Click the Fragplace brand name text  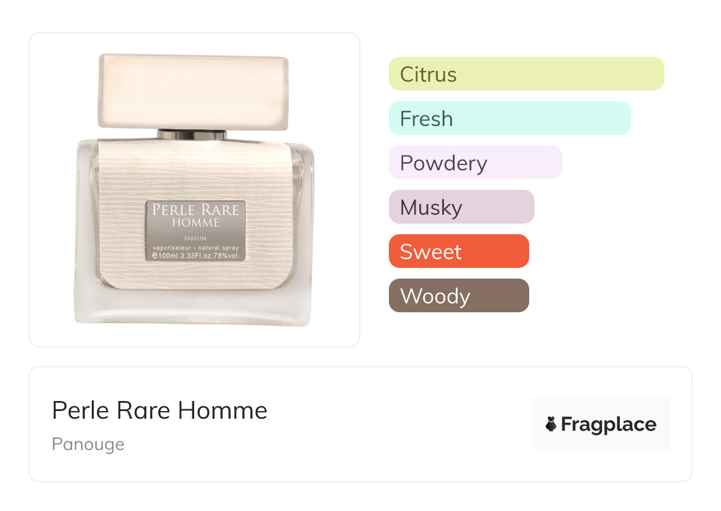point(609,424)
